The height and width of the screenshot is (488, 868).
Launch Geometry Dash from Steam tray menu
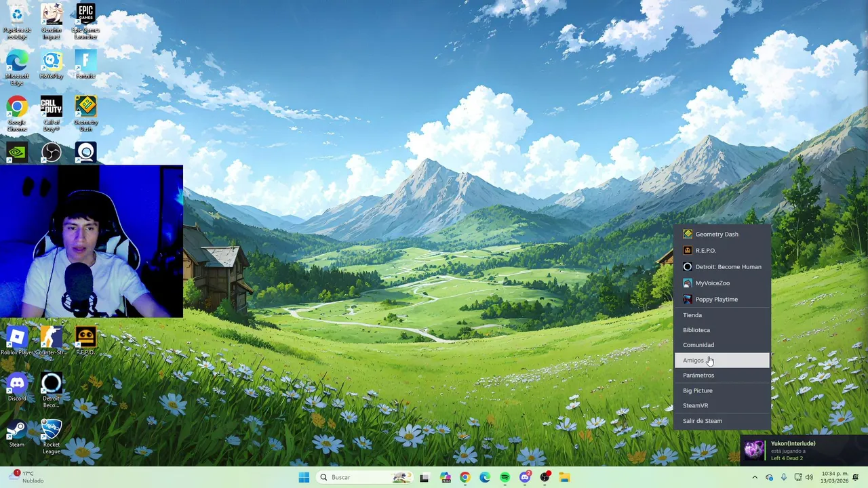(x=722, y=234)
